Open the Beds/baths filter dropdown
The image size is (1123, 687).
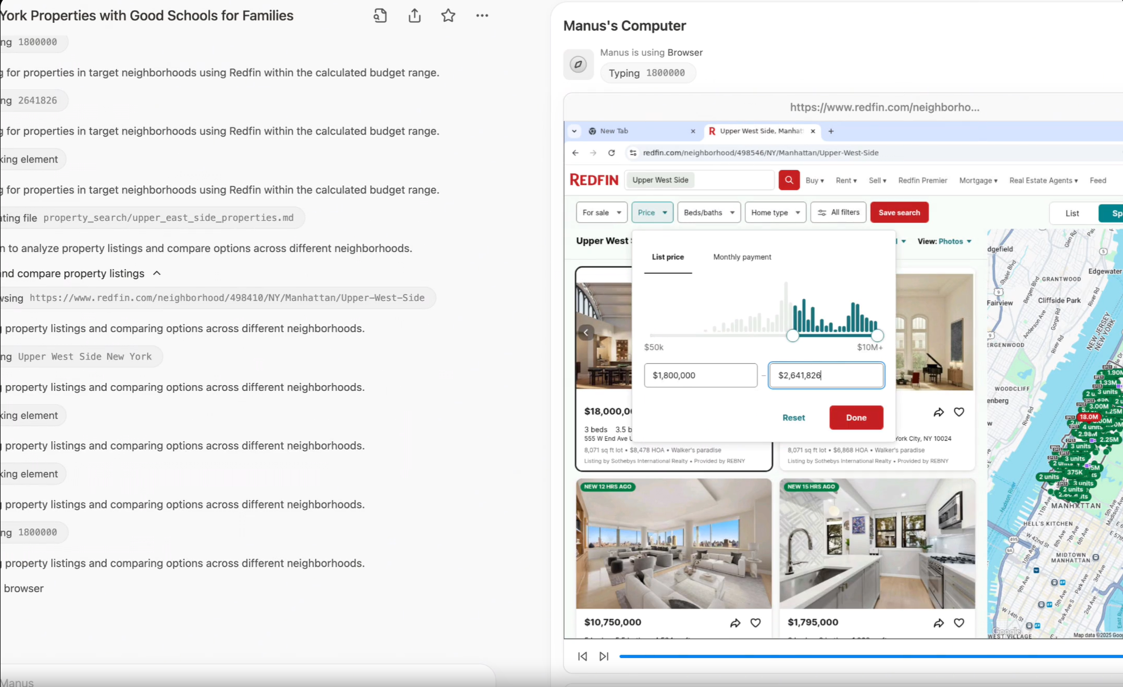[x=709, y=212]
